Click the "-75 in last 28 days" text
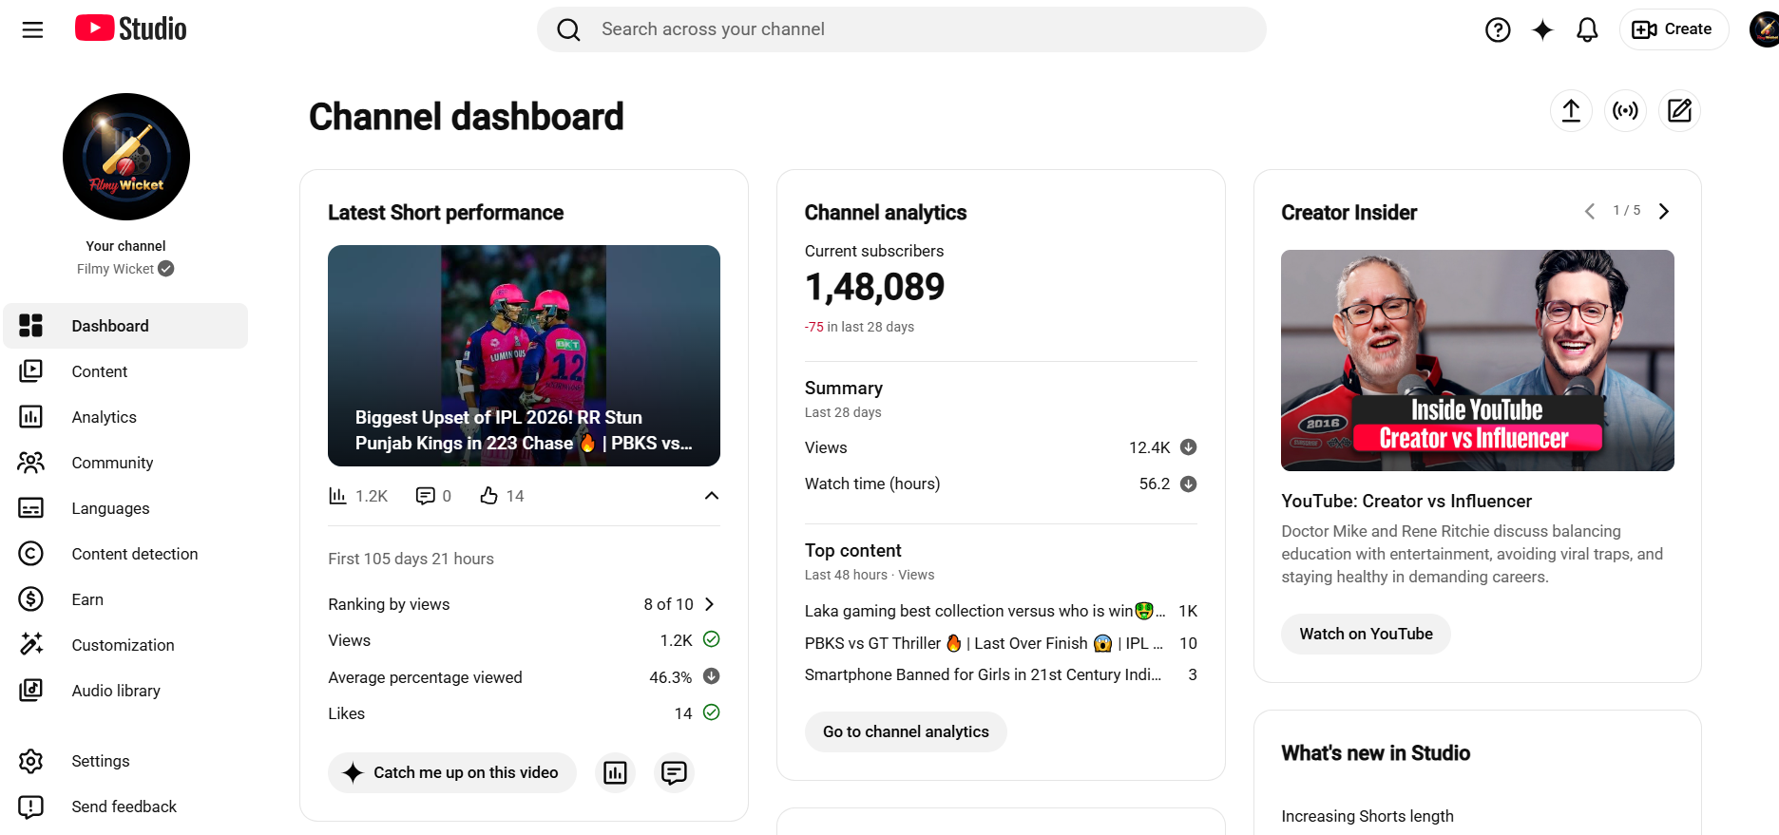The image size is (1779, 835). pos(859,327)
